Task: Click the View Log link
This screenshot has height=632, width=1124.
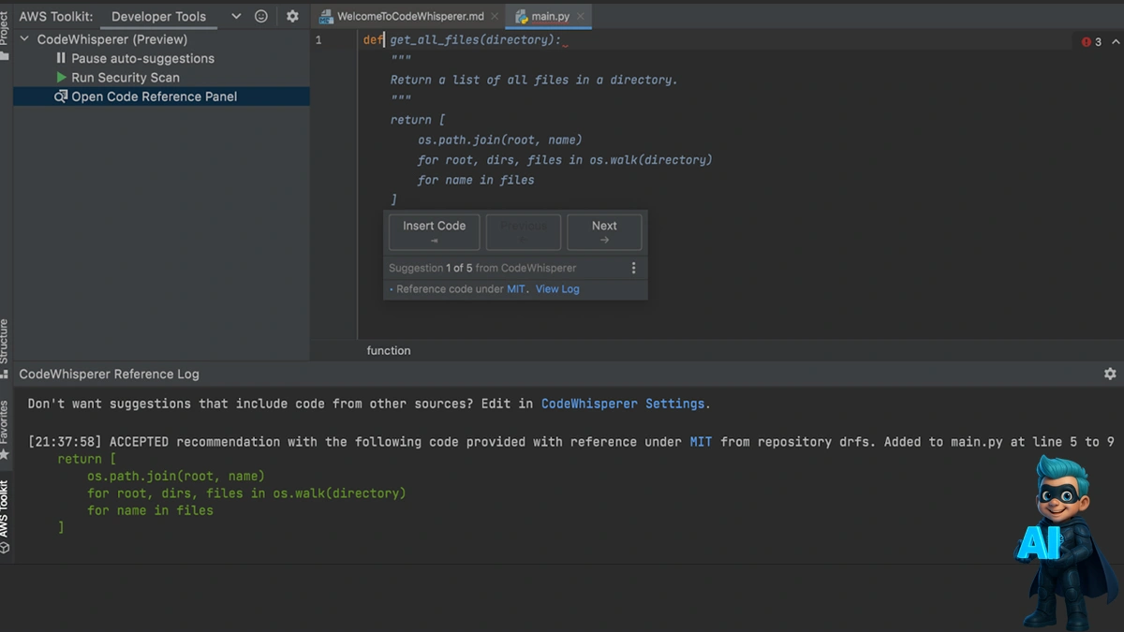Action: 557,289
